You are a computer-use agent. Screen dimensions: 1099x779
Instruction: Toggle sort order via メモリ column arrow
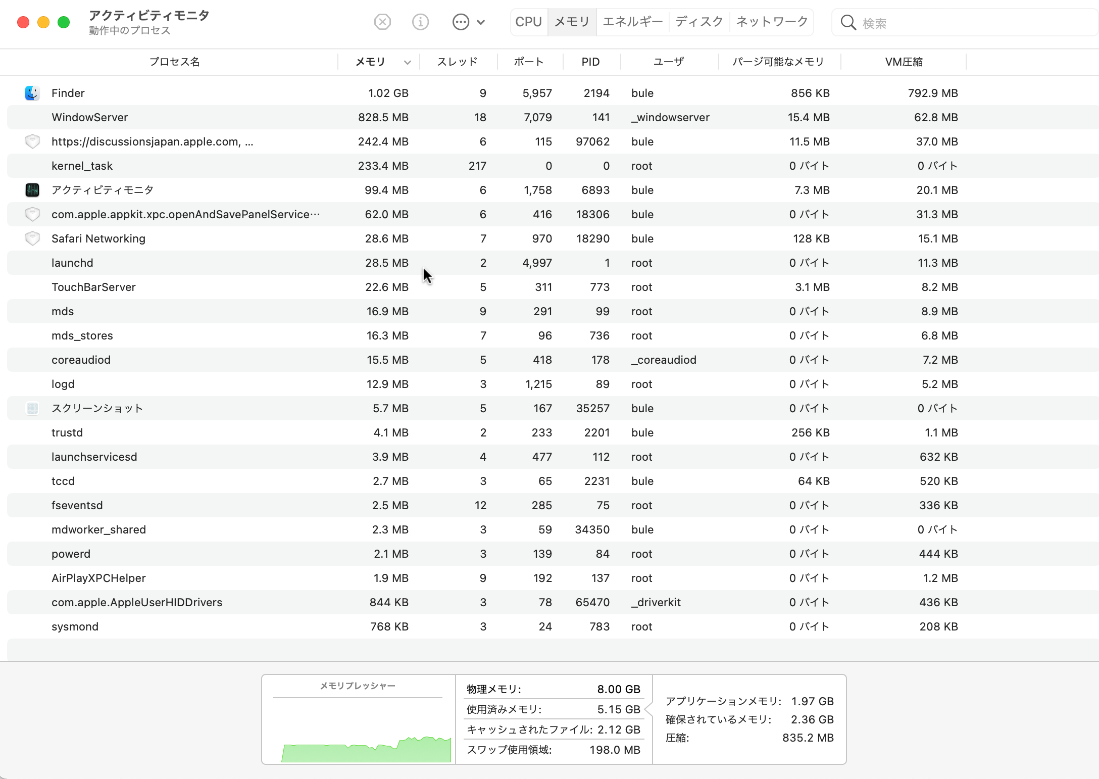pyautogui.click(x=407, y=62)
